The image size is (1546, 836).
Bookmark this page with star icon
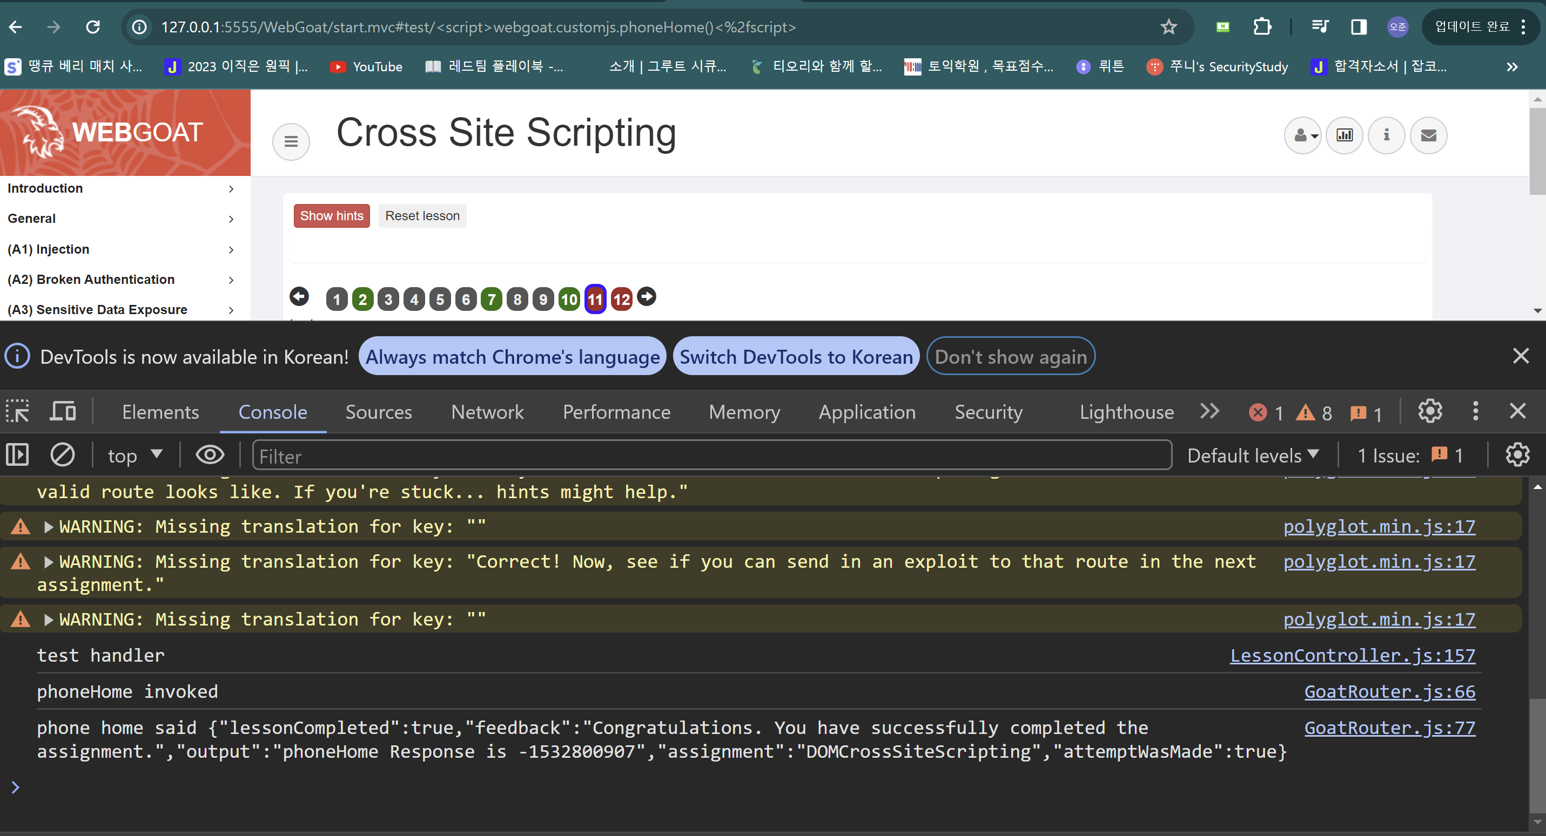pos(1168,27)
